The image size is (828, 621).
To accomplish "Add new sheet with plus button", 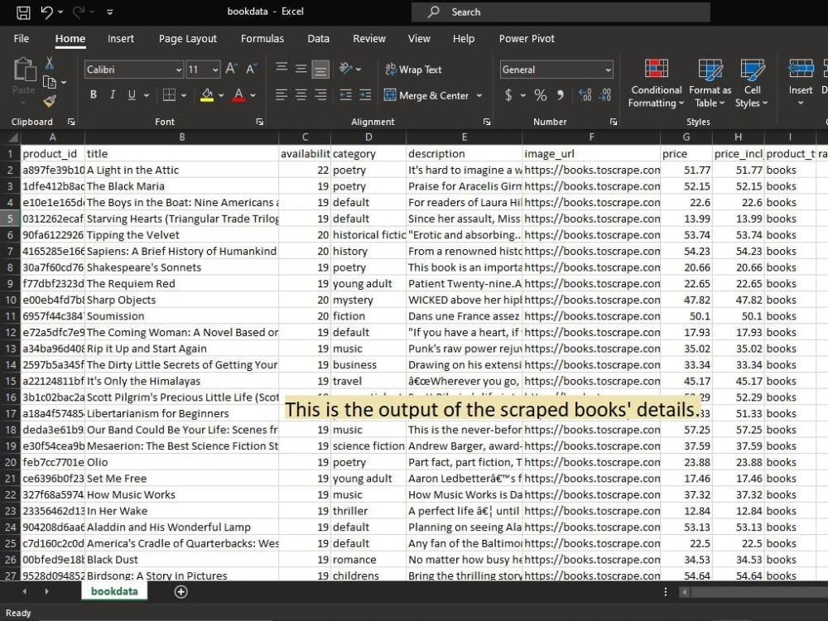I will (x=181, y=592).
